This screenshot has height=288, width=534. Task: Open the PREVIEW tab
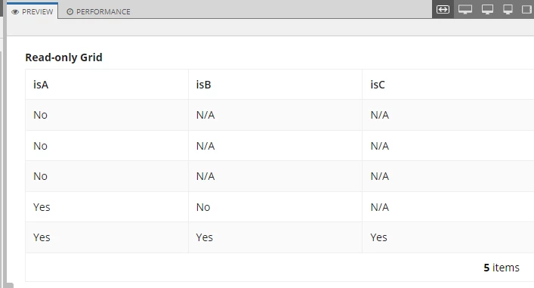click(32, 11)
